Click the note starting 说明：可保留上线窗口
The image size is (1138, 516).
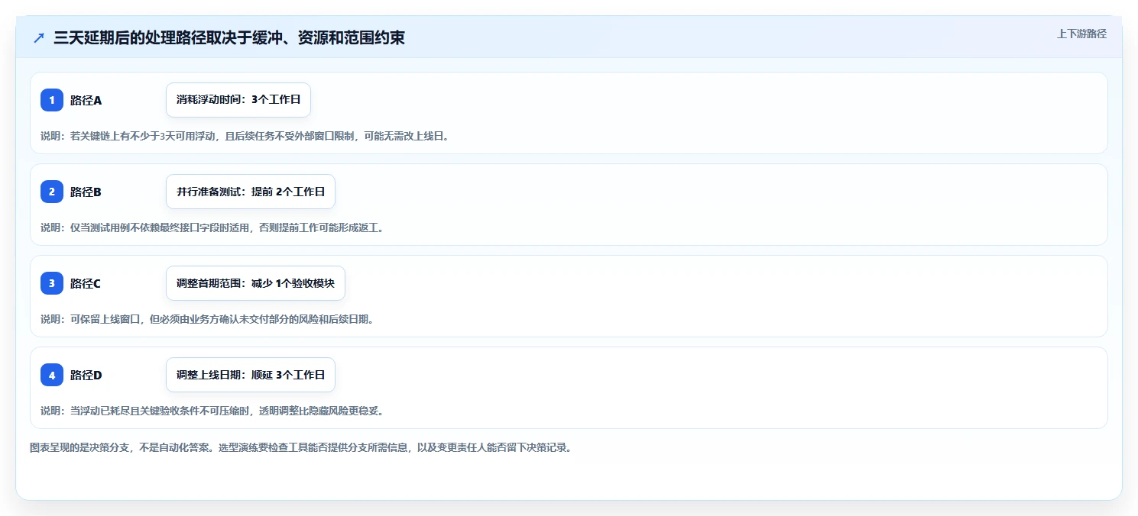click(x=207, y=319)
